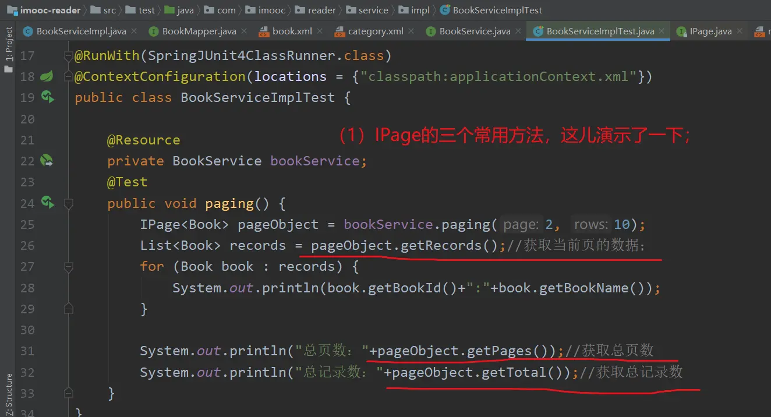The width and height of the screenshot is (771, 417).
Task: Collapse the for loop fold marker
Action: pyautogui.click(x=69, y=267)
